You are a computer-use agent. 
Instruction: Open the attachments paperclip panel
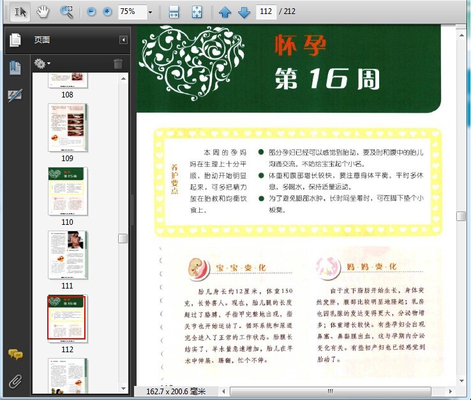[x=15, y=381]
